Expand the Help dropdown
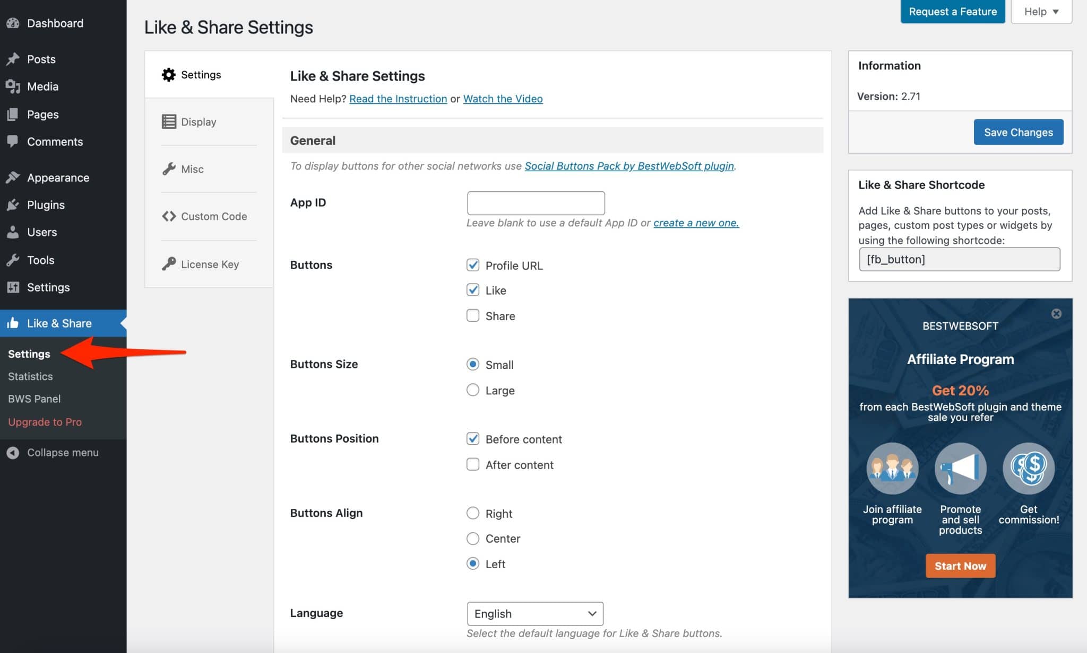Image resolution: width=1087 pixels, height=653 pixels. (x=1041, y=12)
